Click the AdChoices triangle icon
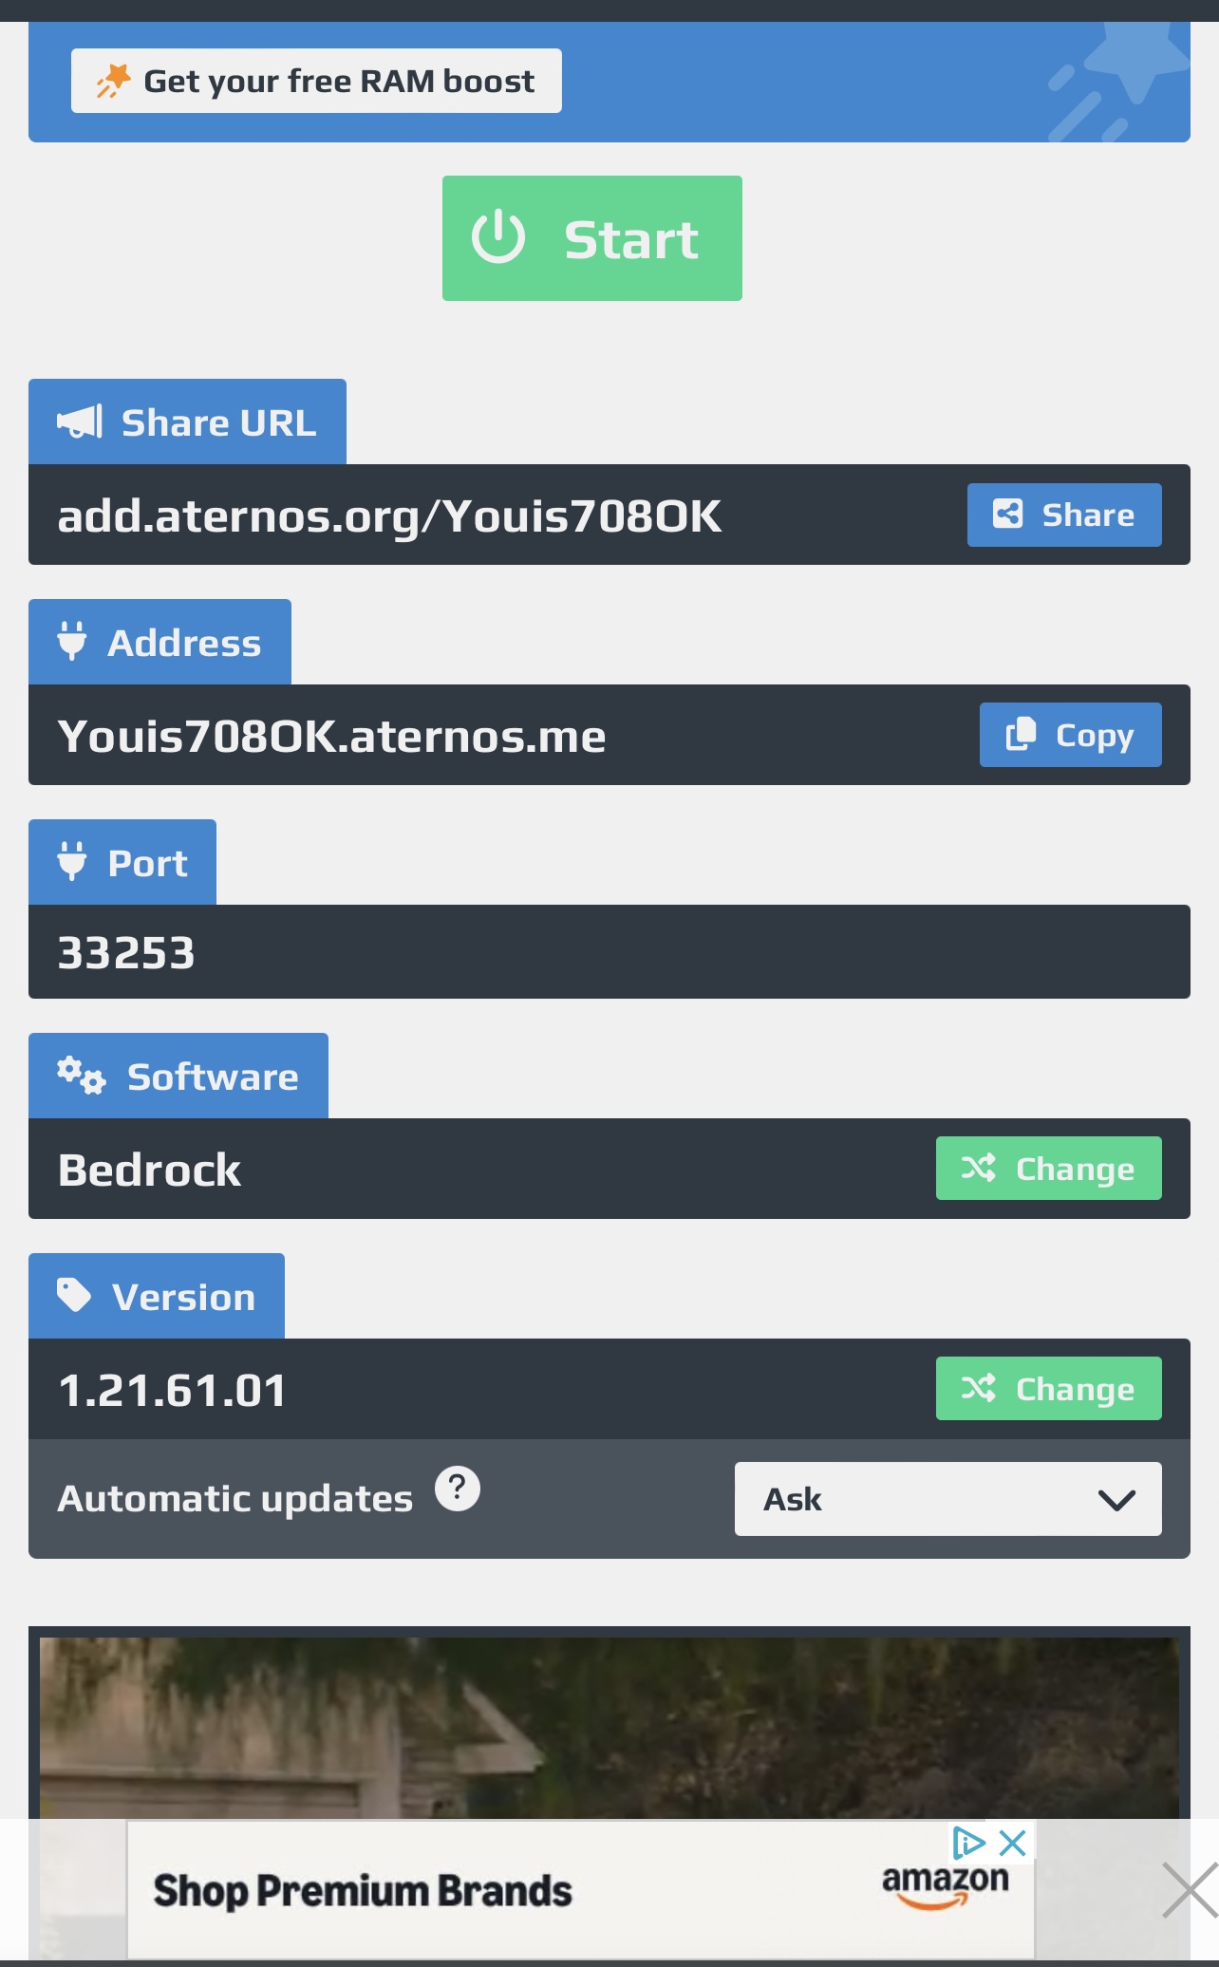Screen dimensions: 1219x1967 pyautogui.click(x=968, y=1844)
